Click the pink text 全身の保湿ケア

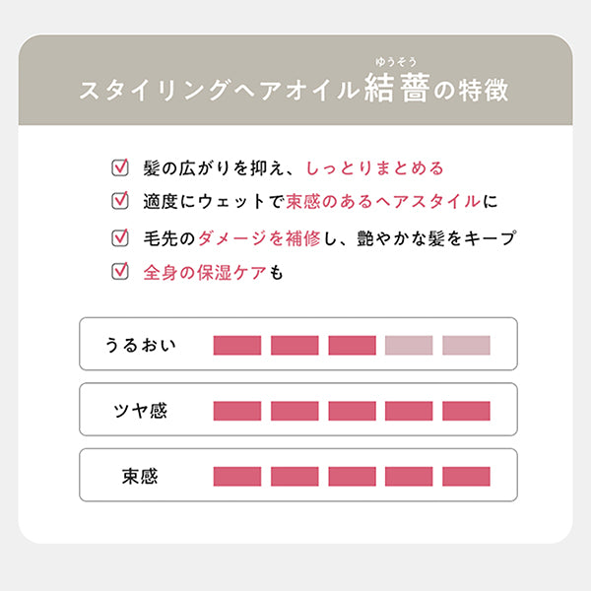tap(205, 273)
